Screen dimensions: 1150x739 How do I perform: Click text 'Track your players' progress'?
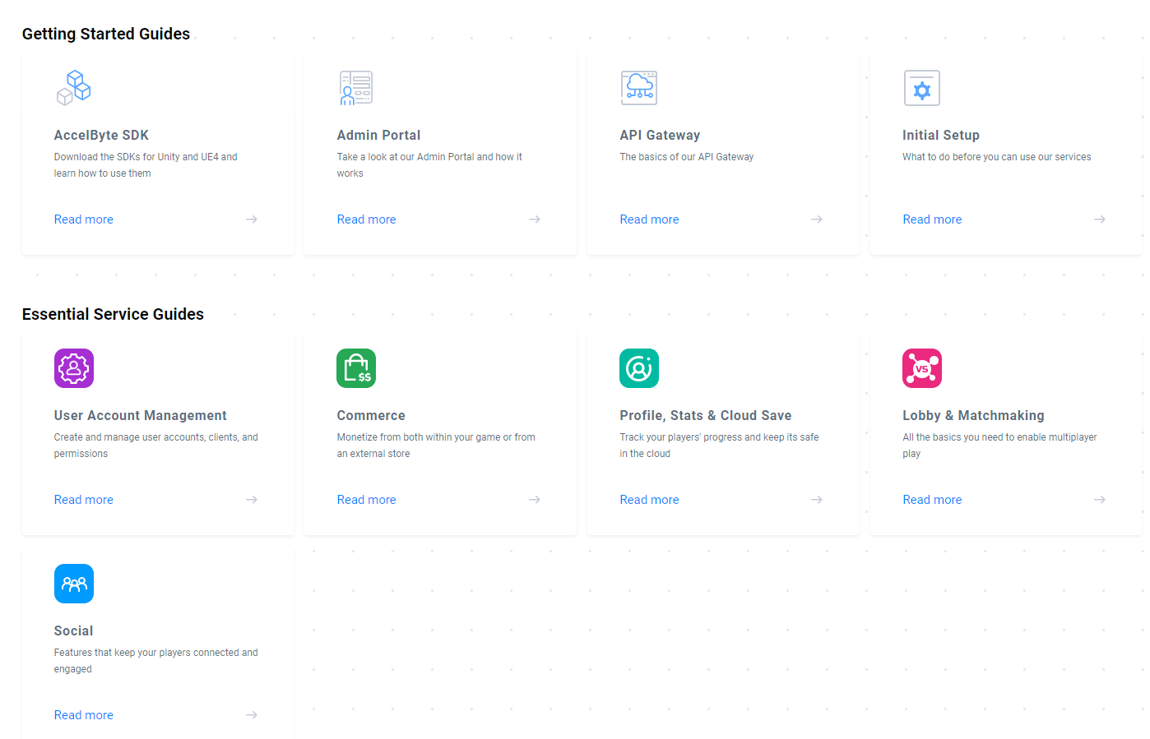pyautogui.click(x=681, y=437)
